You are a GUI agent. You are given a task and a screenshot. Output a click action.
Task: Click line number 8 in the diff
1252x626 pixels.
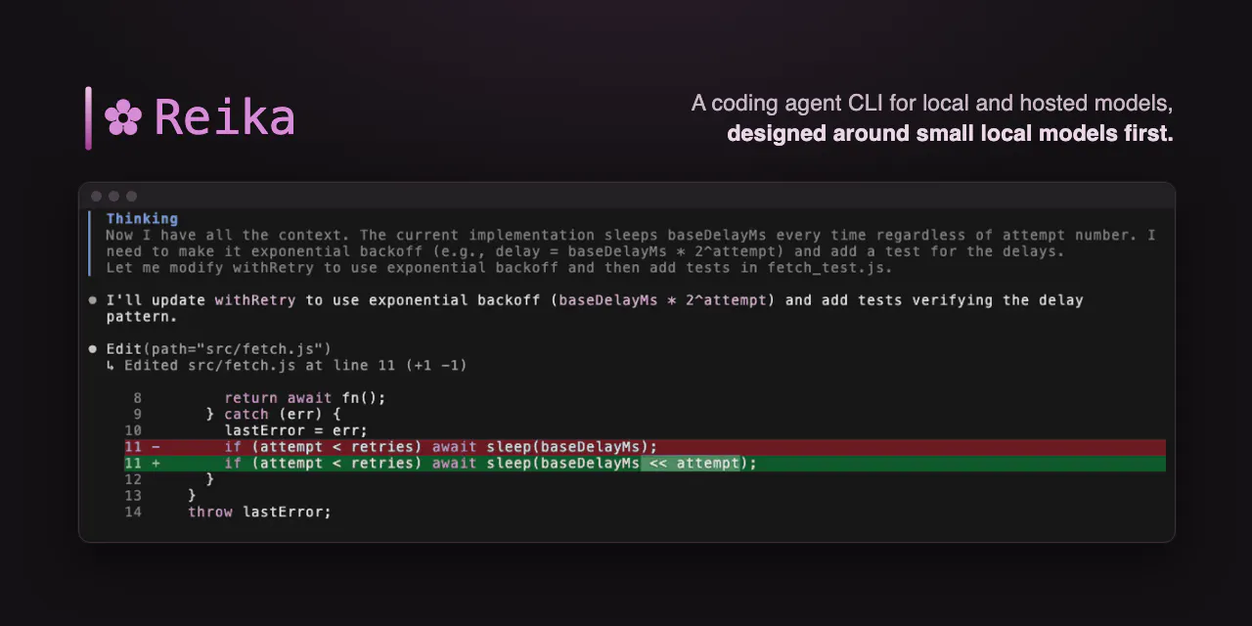click(137, 398)
